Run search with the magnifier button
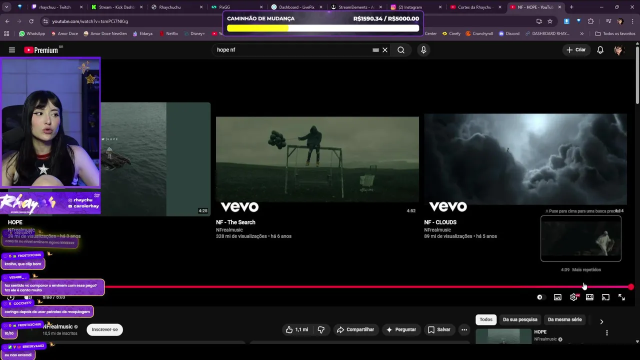 click(x=401, y=50)
